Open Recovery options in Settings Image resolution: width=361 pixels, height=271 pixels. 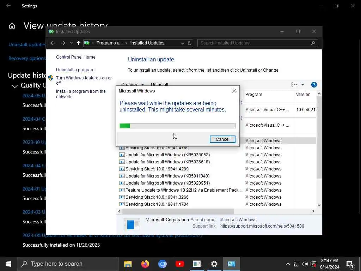pos(27,59)
